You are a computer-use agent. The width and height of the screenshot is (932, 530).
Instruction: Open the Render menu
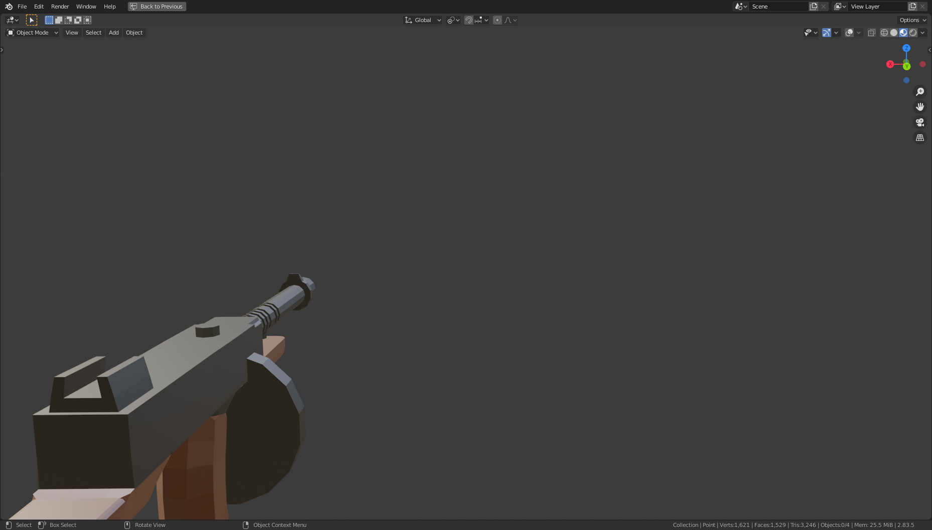[60, 7]
